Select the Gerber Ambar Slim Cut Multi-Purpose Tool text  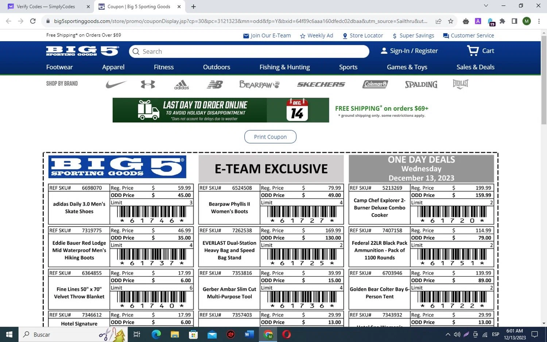[229, 293]
